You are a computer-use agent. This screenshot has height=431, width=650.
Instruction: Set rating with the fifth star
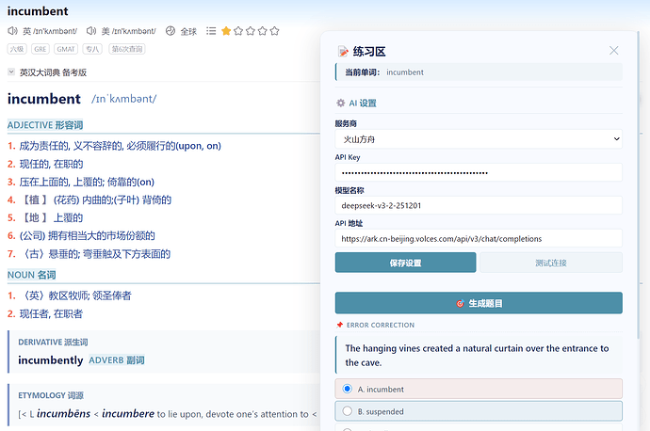point(274,31)
